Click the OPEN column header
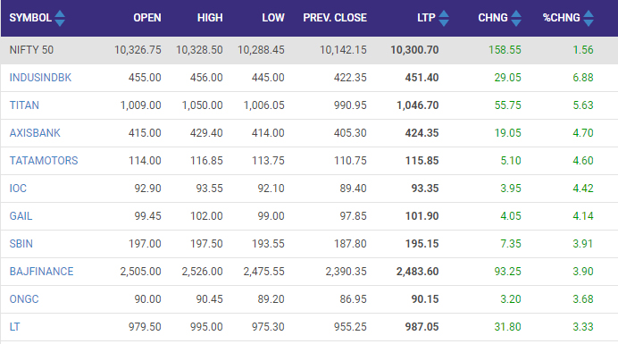This screenshot has height=344, width=618. point(147,18)
